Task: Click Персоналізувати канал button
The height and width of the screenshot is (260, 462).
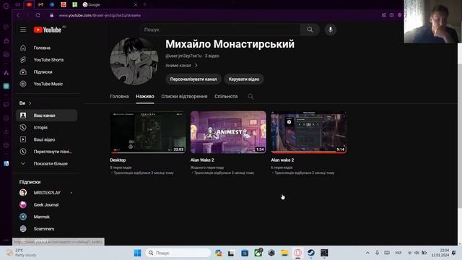Action: point(193,79)
